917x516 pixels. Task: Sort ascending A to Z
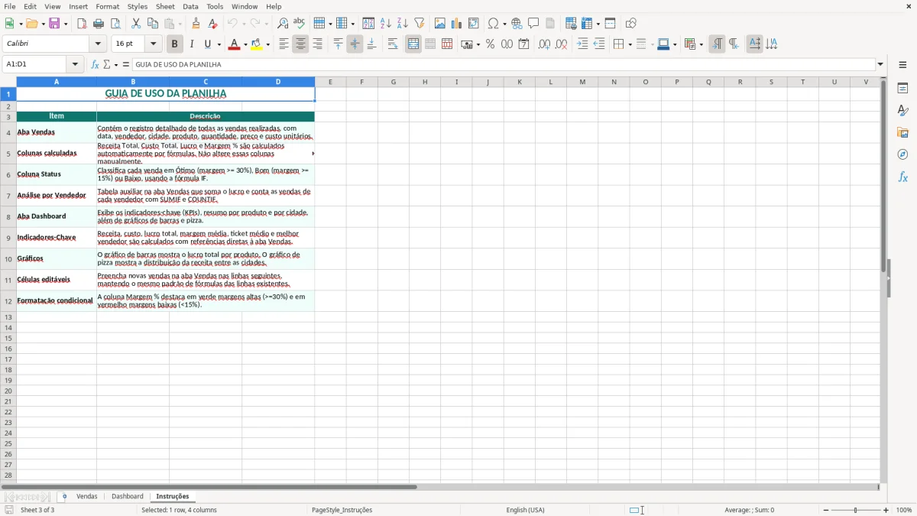point(385,24)
